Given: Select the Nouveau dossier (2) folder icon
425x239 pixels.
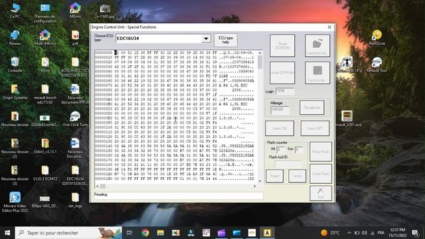Looking at the screenshot, I should (15, 149).
